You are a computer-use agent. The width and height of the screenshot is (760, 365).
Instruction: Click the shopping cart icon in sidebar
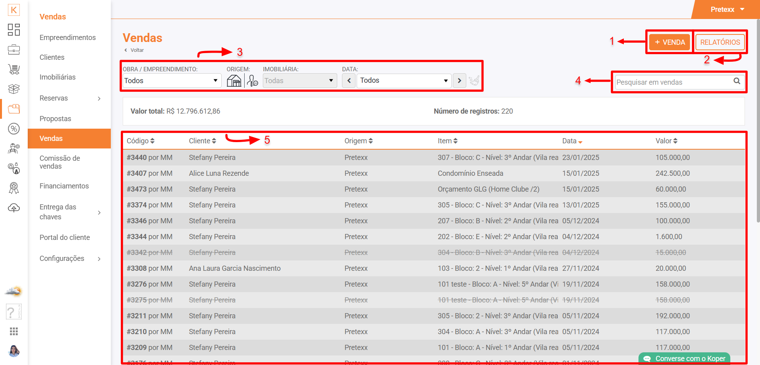[x=14, y=69]
